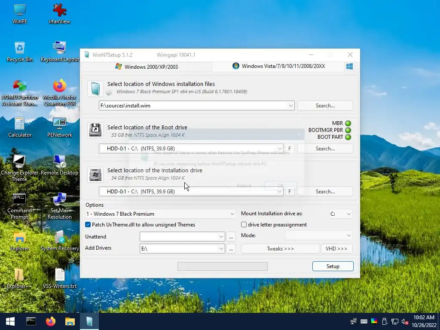Launch PENetwork from the desktop
This screenshot has height=330, width=440.
(x=59, y=127)
